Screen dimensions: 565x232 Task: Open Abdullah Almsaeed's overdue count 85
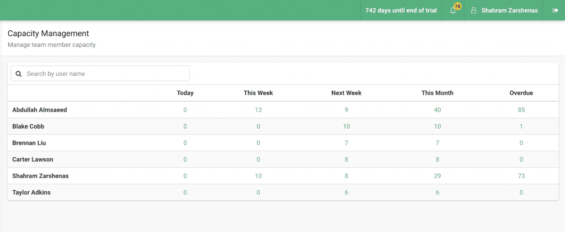tap(521, 110)
